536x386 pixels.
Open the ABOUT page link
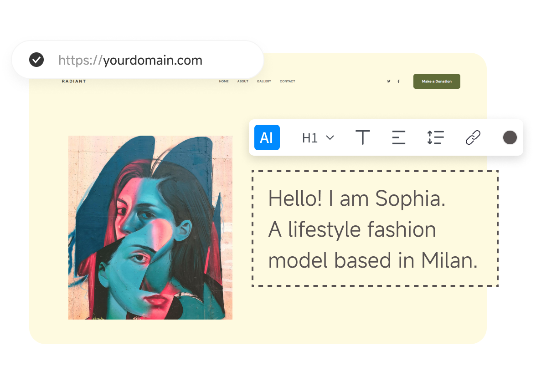coord(242,81)
